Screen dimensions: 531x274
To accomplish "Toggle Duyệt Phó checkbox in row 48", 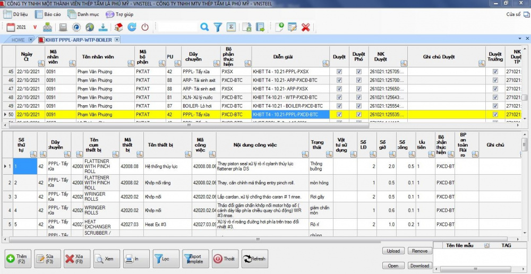I will 358,97.
